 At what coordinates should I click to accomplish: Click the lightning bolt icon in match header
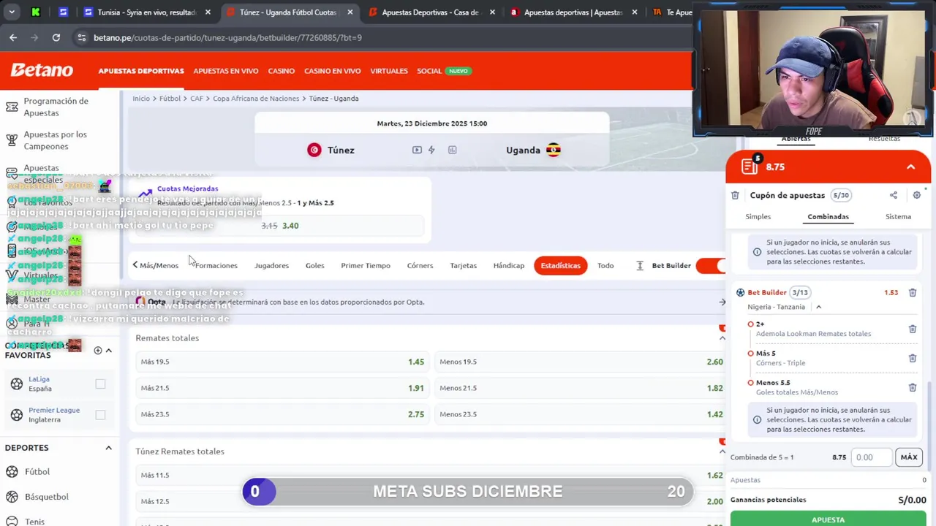point(431,150)
